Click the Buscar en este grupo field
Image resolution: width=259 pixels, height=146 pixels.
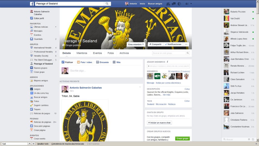point(169,53)
